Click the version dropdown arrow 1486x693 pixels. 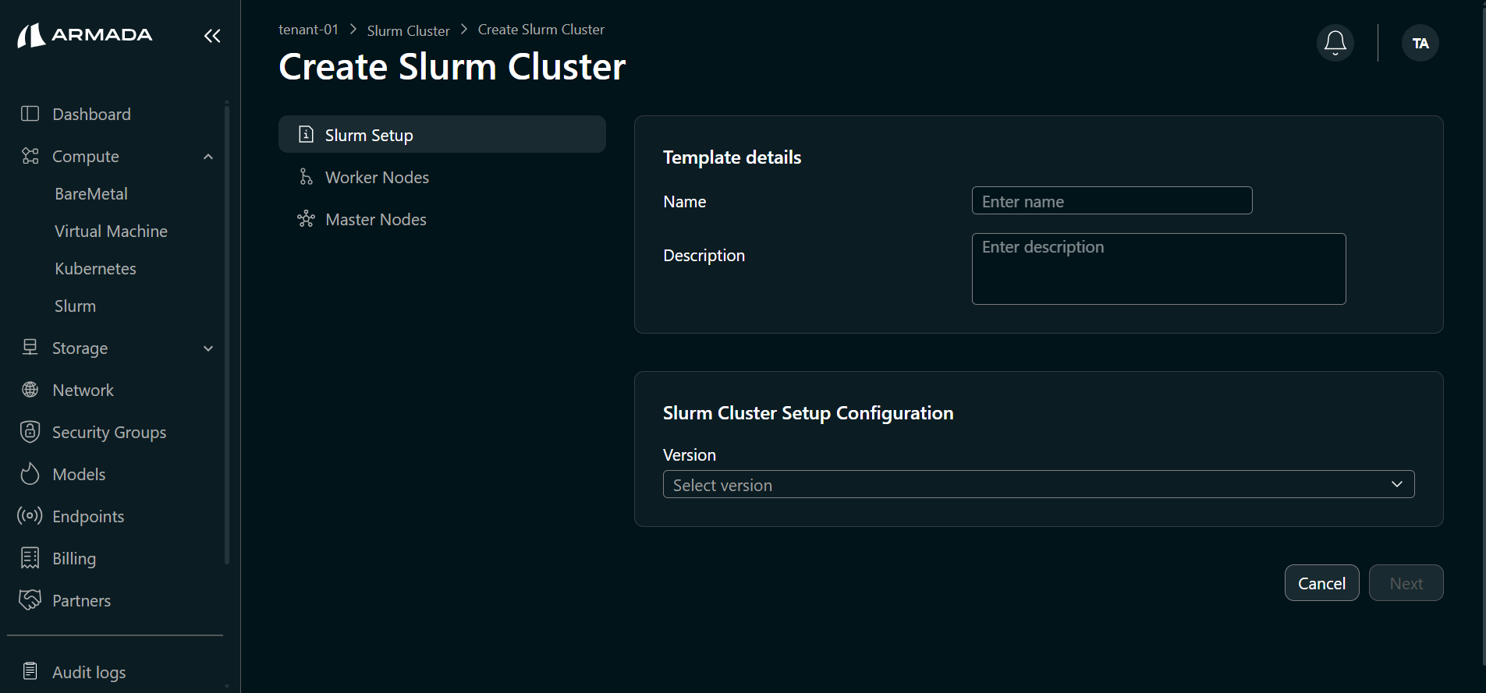(x=1397, y=484)
